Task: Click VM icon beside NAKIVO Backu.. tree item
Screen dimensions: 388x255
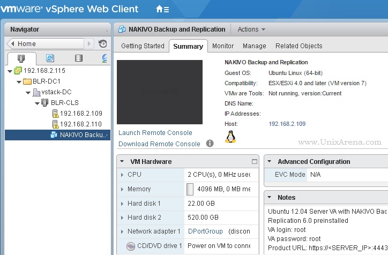Action: pos(54,135)
